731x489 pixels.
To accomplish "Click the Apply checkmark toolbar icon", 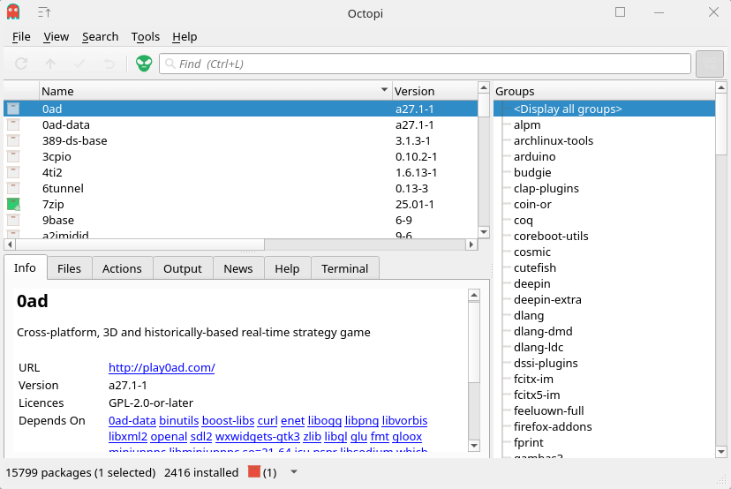I will [x=79, y=64].
